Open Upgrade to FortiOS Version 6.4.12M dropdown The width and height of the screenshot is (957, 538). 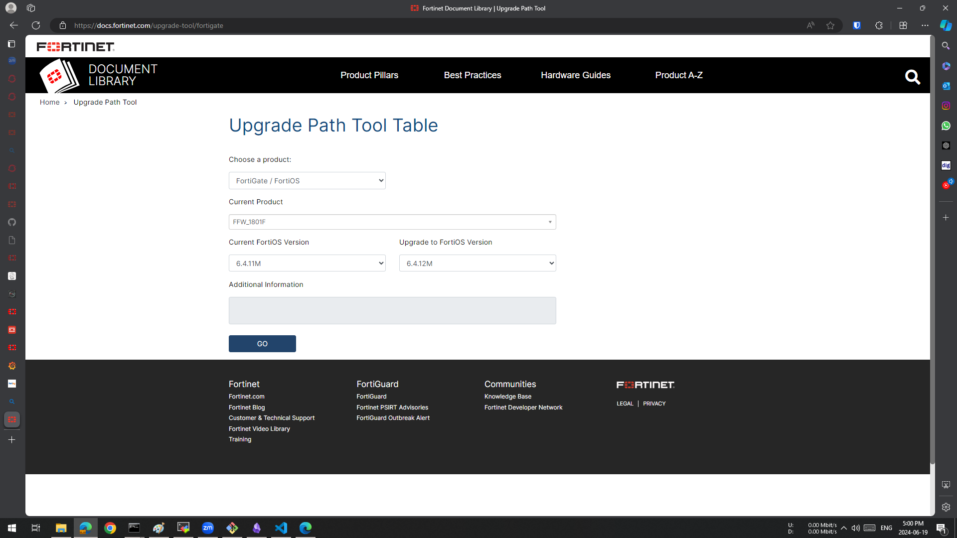(x=478, y=263)
